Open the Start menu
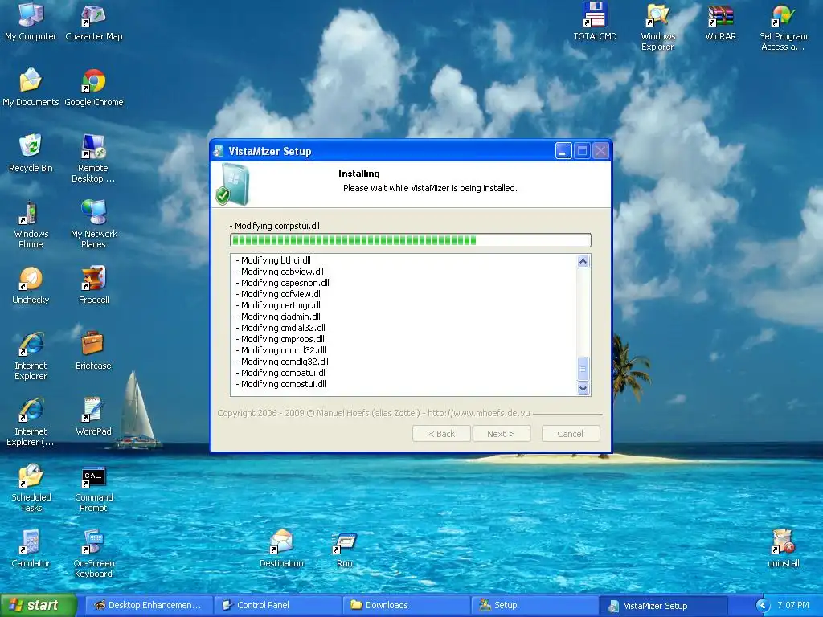This screenshot has height=617, width=823. click(37, 605)
